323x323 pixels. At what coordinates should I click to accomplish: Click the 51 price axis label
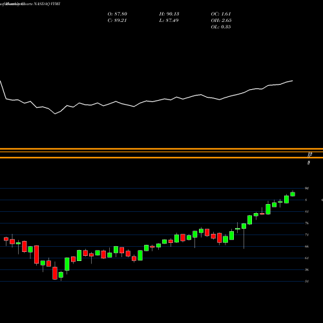coord(307,282)
